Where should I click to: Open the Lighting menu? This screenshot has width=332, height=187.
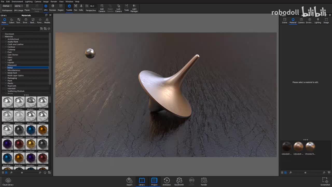[29, 2]
